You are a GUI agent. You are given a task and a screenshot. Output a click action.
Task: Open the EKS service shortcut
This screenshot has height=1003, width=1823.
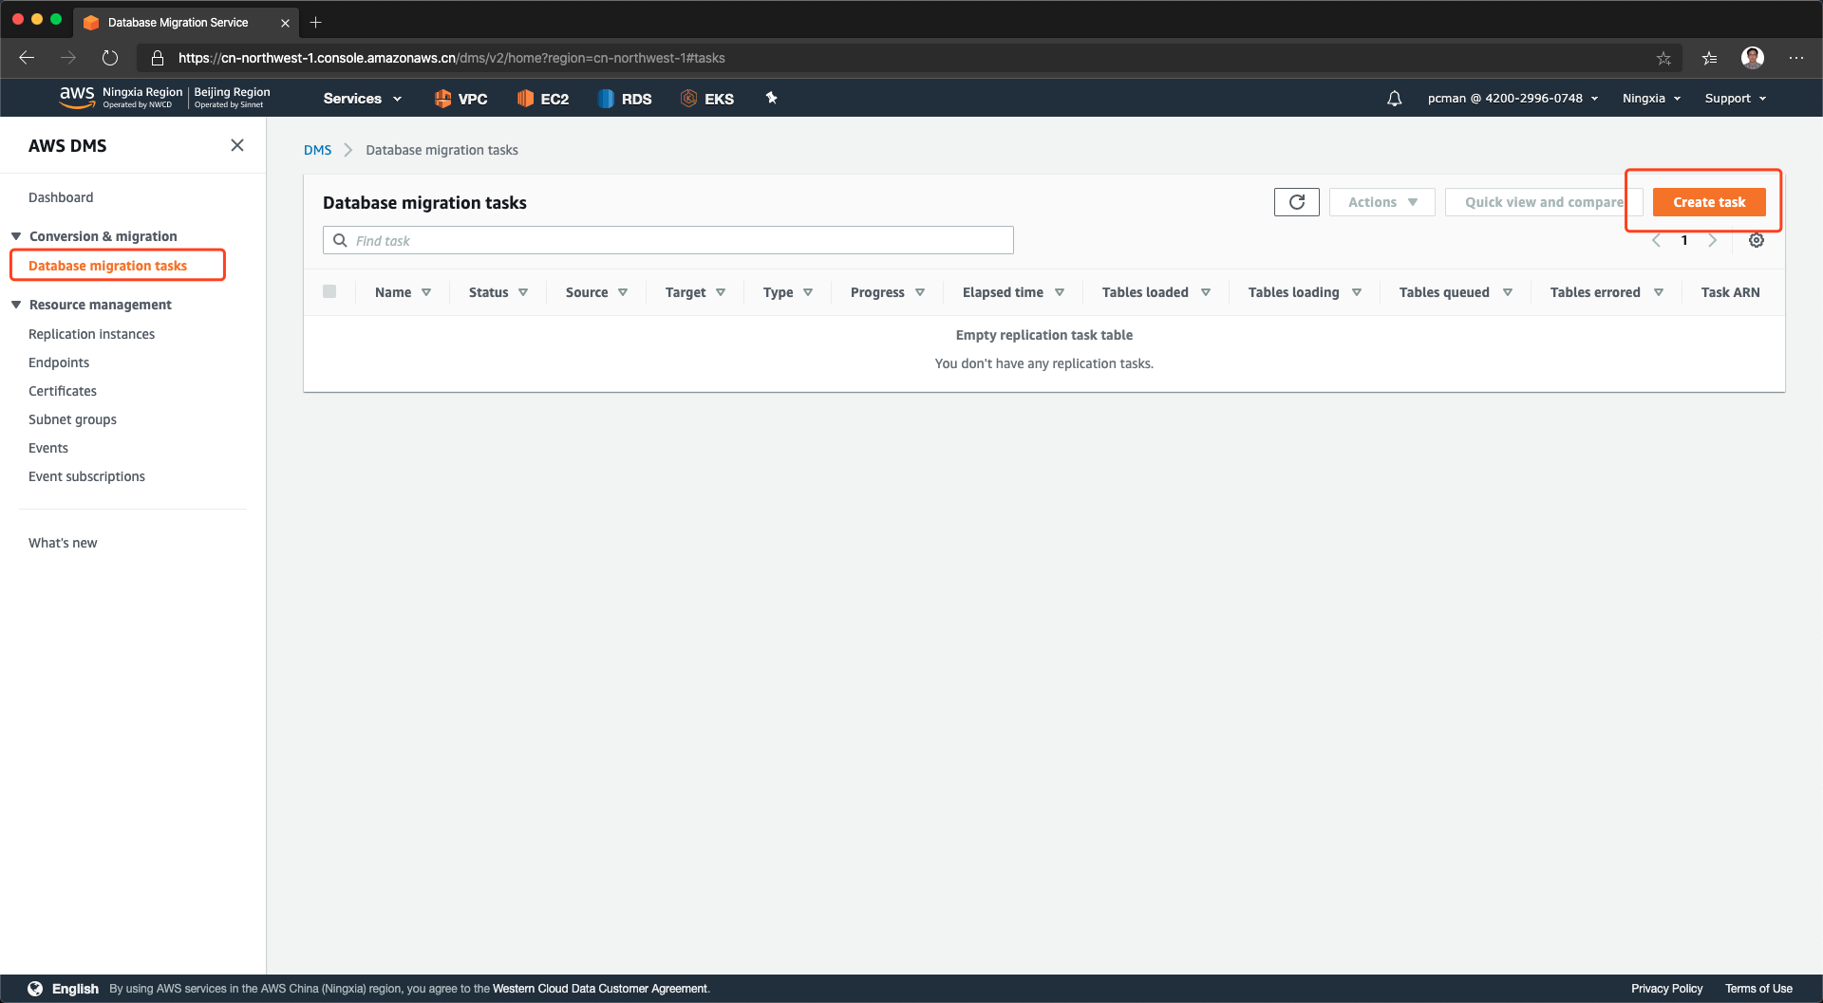tap(707, 99)
